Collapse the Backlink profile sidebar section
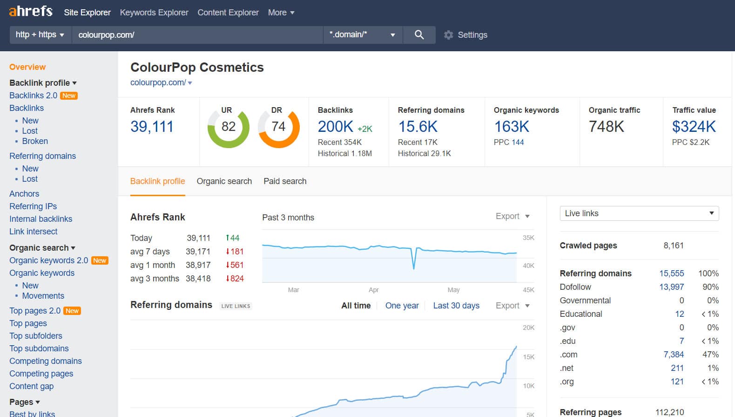 tap(43, 83)
